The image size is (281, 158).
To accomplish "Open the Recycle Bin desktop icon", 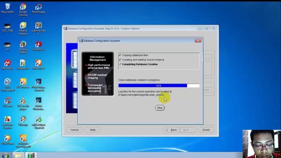I will click(7, 8).
